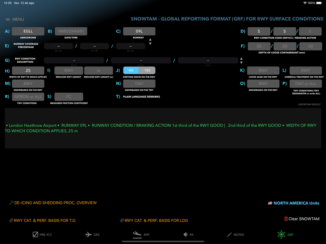Tap the de-icing overview tool icon
The height and width of the screenshot is (244, 326).
11,203
